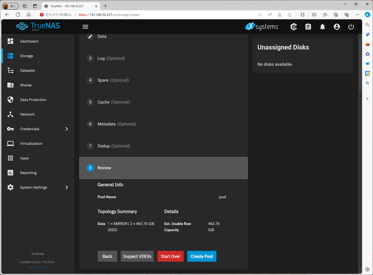Click the Create Pool button
Image resolution: width=373 pixels, height=275 pixels.
pos(202,256)
